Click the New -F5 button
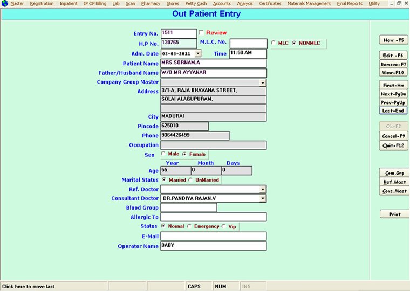This screenshot has height=291, width=410. pyautogui.click(x=393, y=40)
